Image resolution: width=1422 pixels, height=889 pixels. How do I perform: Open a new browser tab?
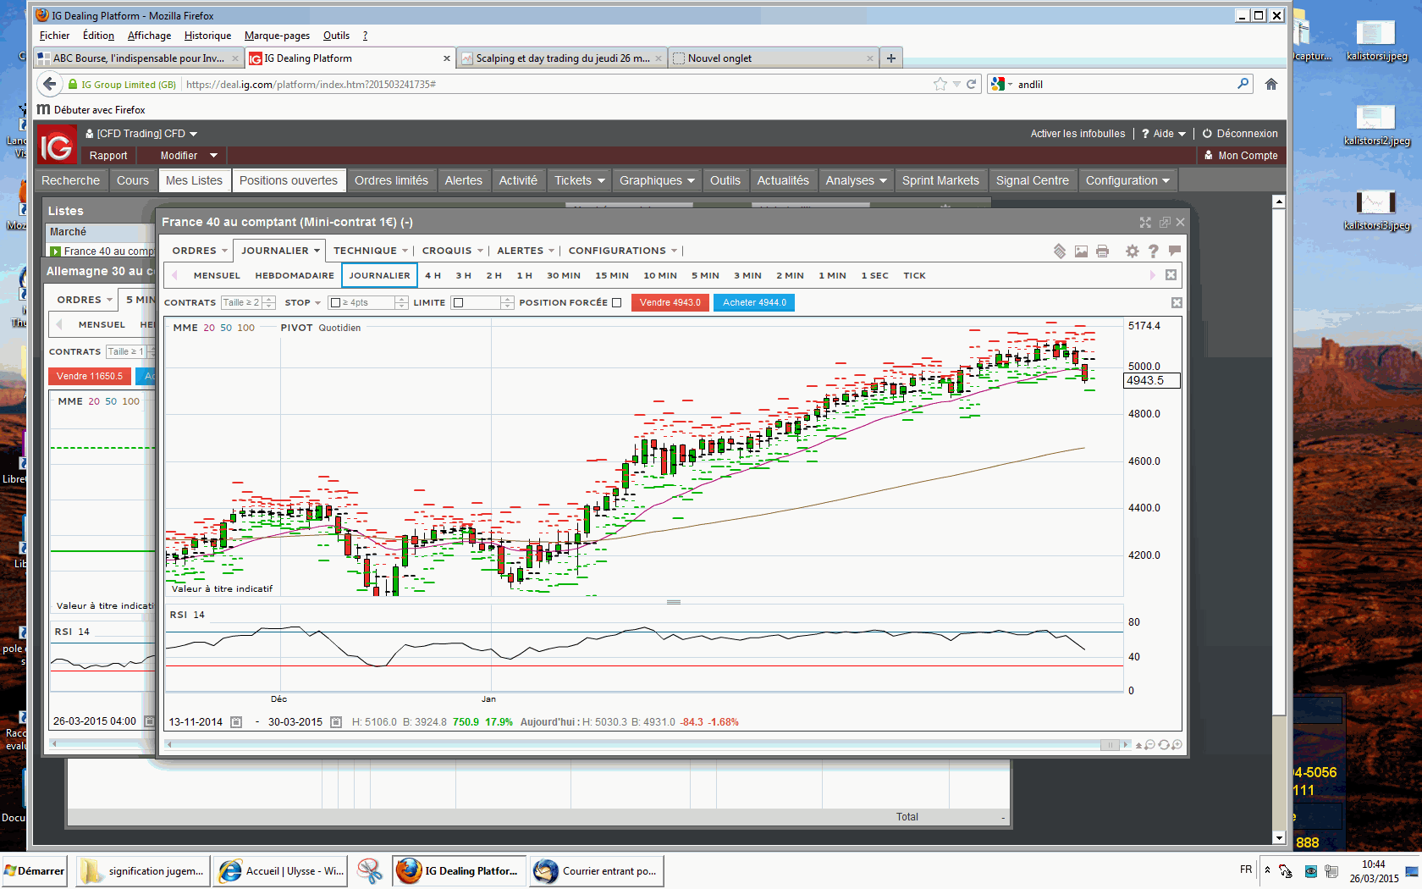(890, 58)
